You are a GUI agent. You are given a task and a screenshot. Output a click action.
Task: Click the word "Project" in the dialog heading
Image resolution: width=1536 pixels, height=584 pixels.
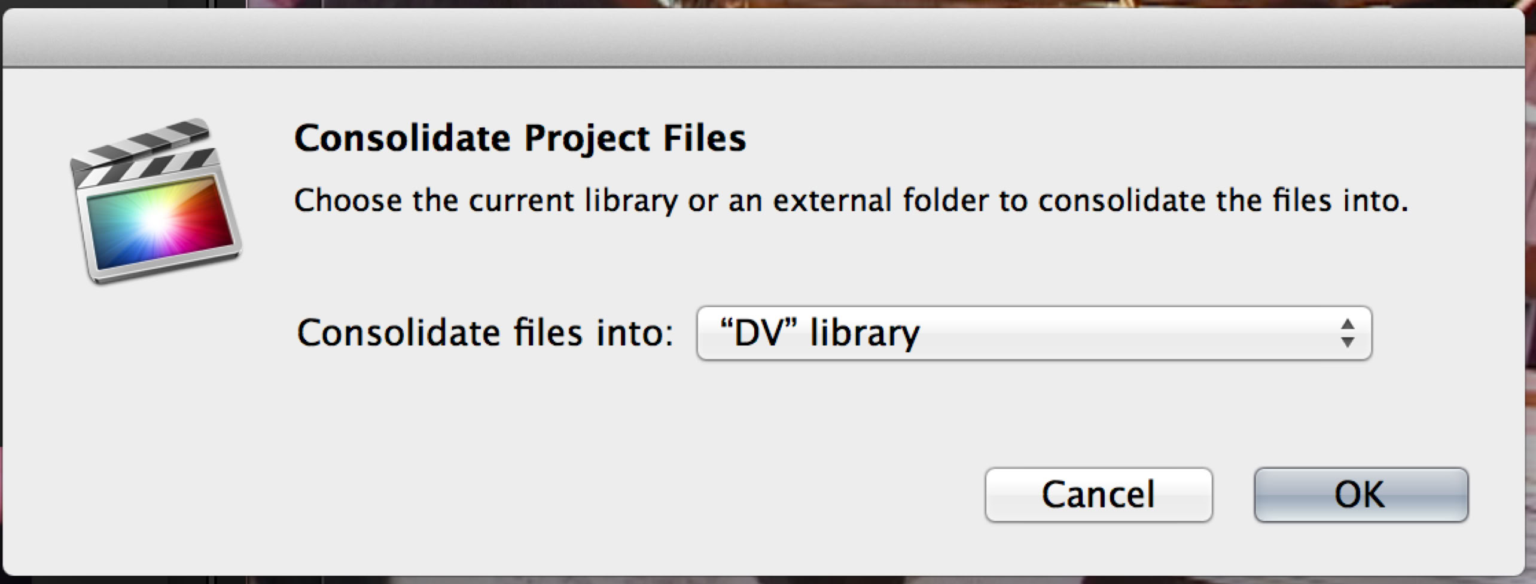pos(586,139)
